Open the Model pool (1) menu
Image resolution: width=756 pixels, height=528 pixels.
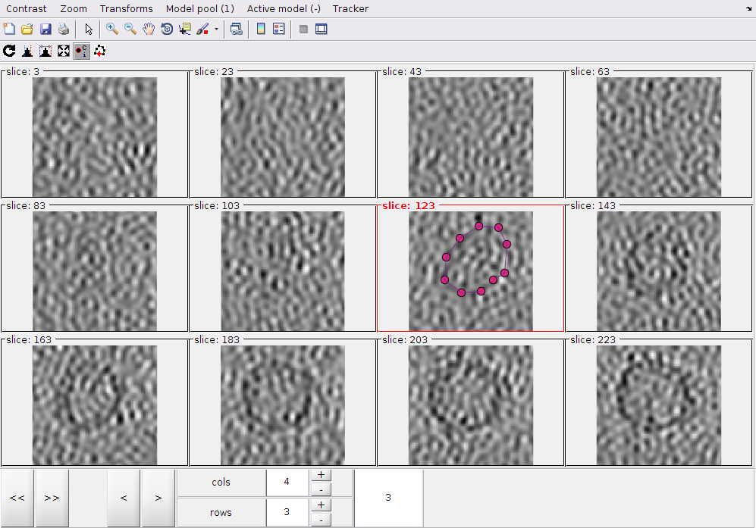tap(200, 8)
